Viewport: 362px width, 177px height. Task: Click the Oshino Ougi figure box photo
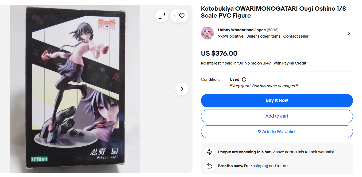coord(75,89)
